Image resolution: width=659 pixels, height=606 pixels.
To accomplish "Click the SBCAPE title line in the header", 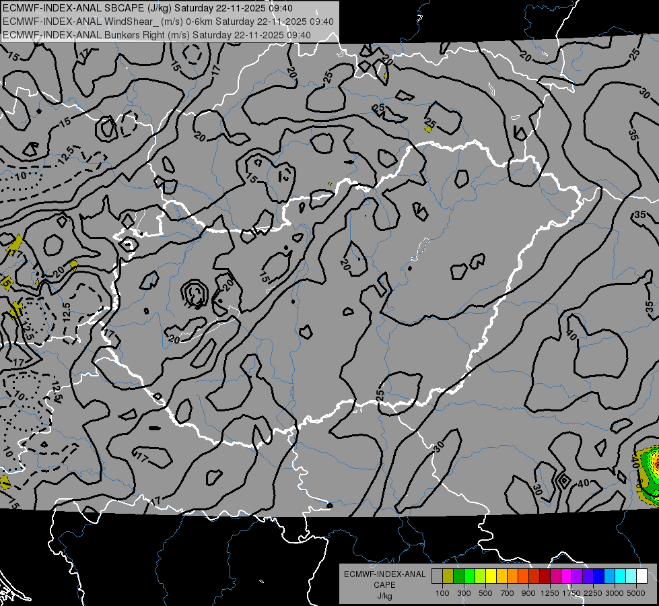I will [x=147, y=8].
